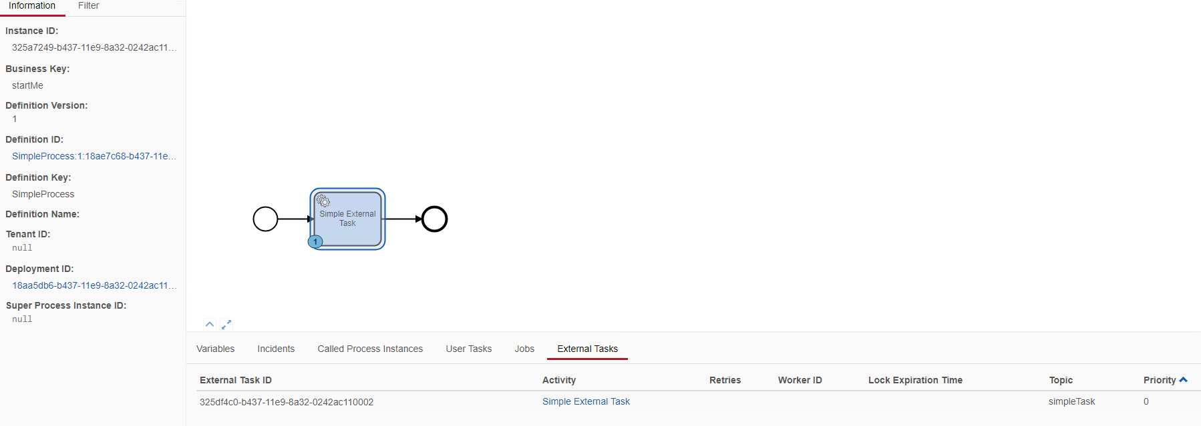Open the User Tasks tab
This screenshot has height=426, width=1201.
click(x=468, y=349)
